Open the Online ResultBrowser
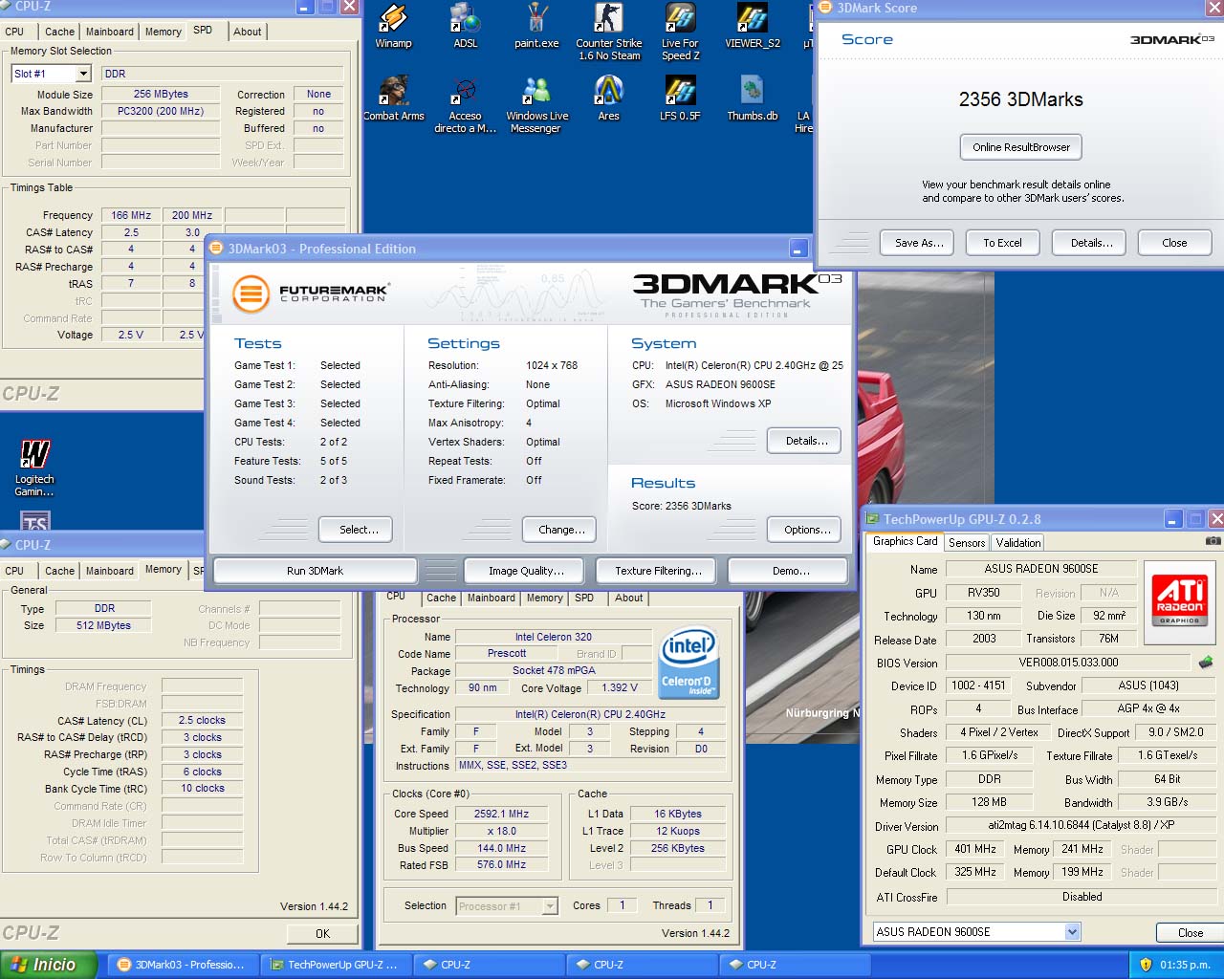This screenshot has height=979, width=1224. tap(1021, 147)
